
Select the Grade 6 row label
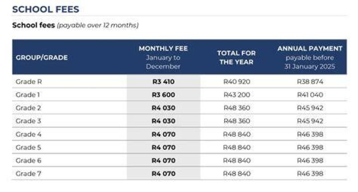[x=28, y=161]
